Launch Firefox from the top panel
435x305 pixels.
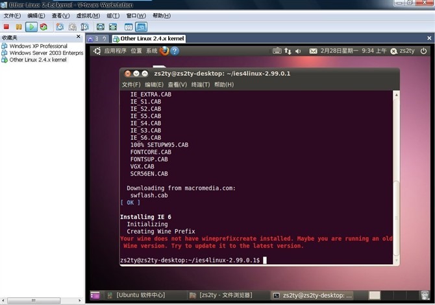[x=164, y=51]
